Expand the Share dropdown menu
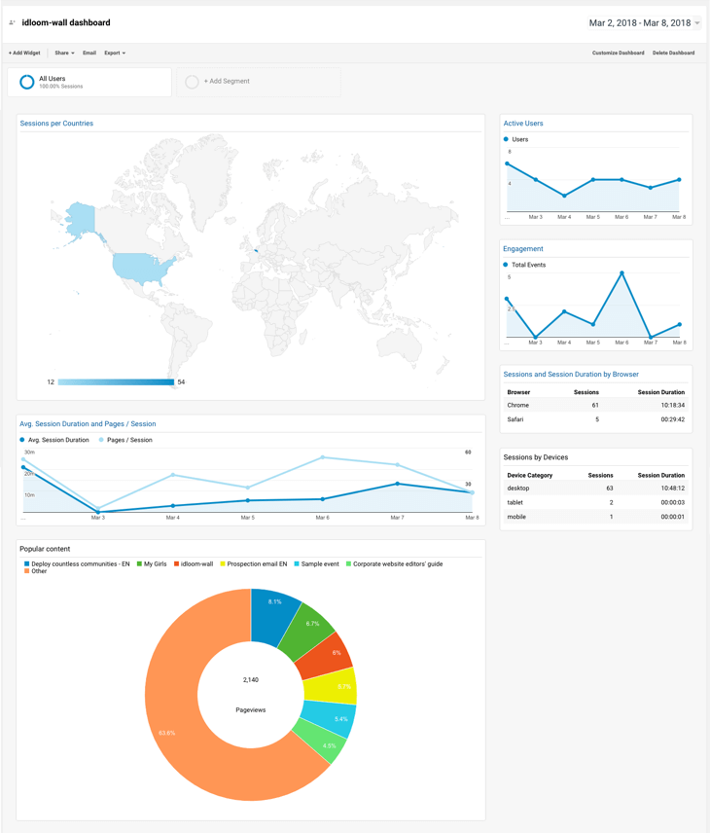Screen dimensions: 710x833 [x=64, y=54]
